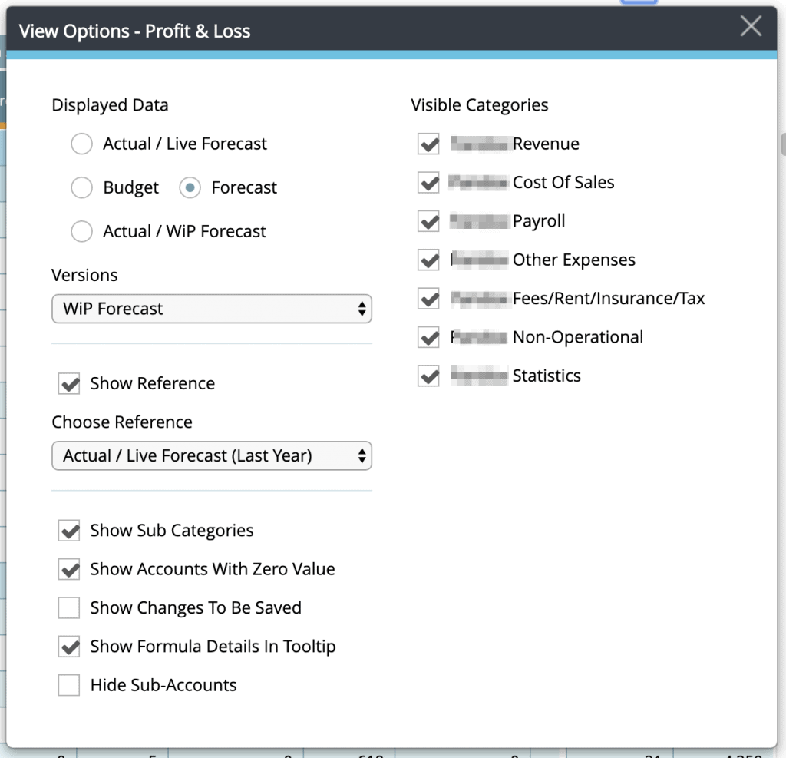Disable Show Accounts With Zero Value
The height and width of the screenshot is (758, 786).
pos(70,570)
